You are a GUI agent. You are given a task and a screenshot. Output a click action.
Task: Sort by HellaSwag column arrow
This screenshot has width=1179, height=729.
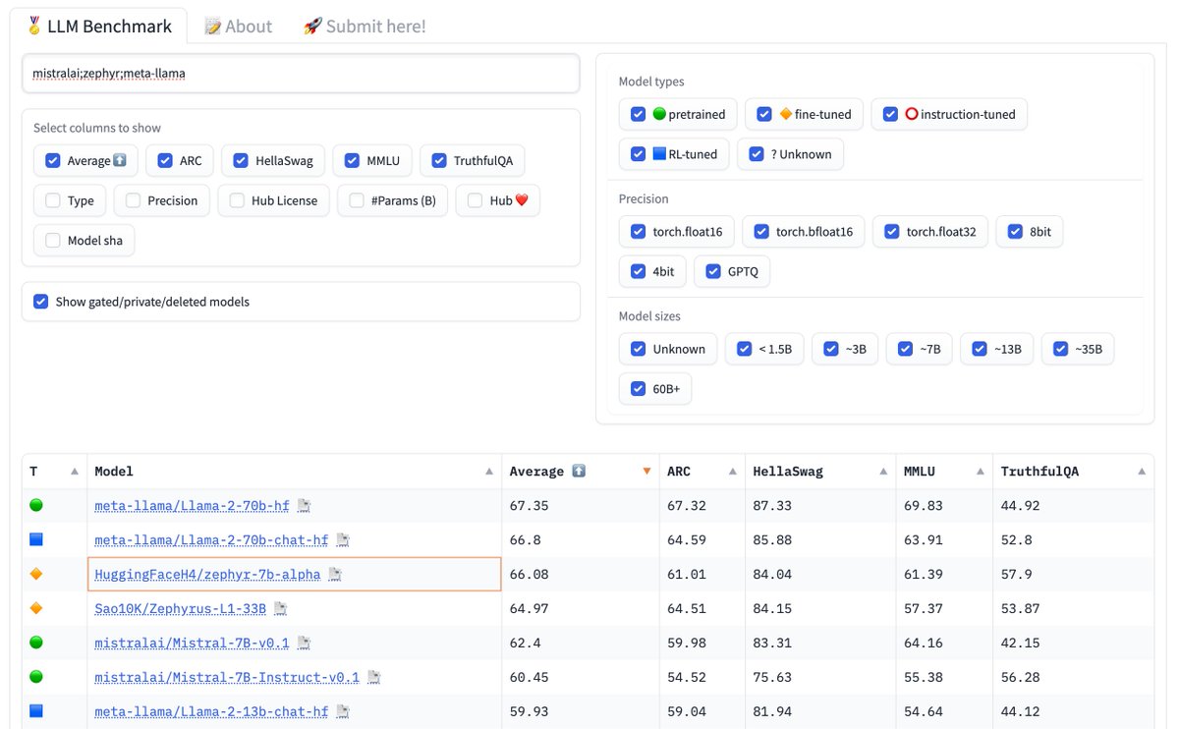click(x=883, y=473)
